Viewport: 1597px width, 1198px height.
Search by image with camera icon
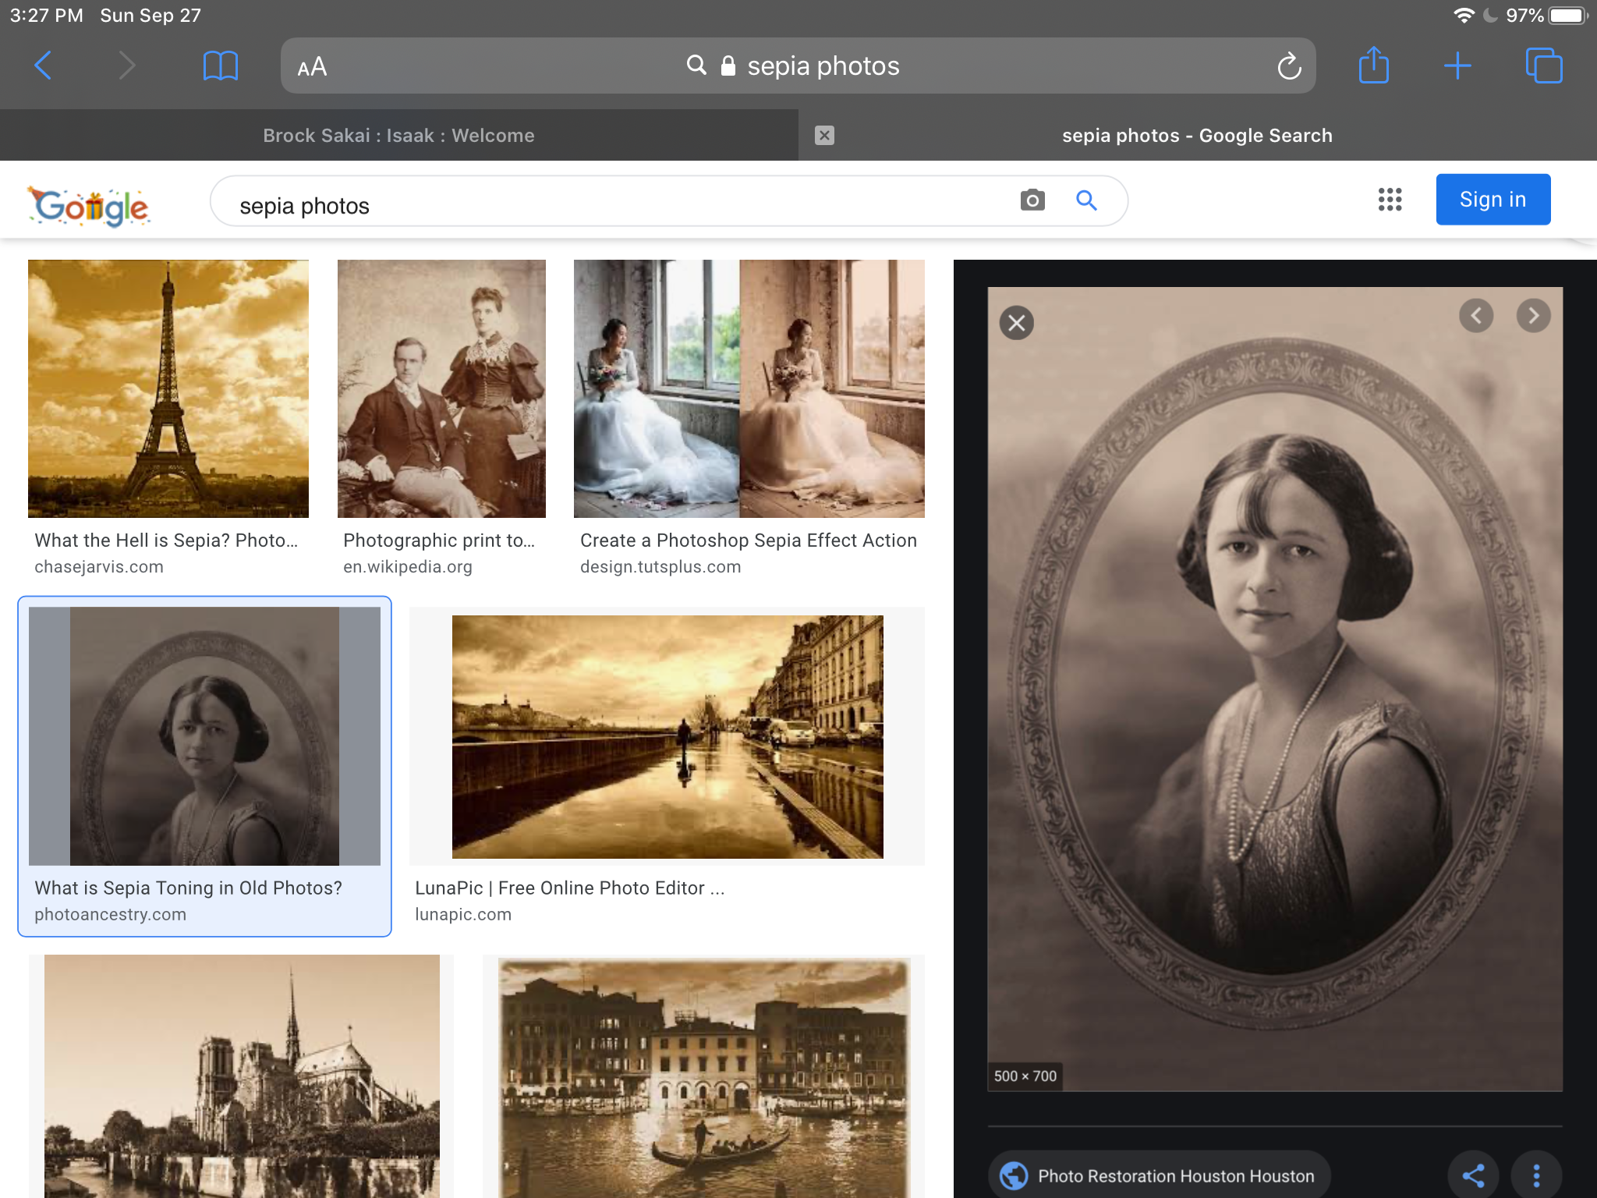pos(1032,200)
